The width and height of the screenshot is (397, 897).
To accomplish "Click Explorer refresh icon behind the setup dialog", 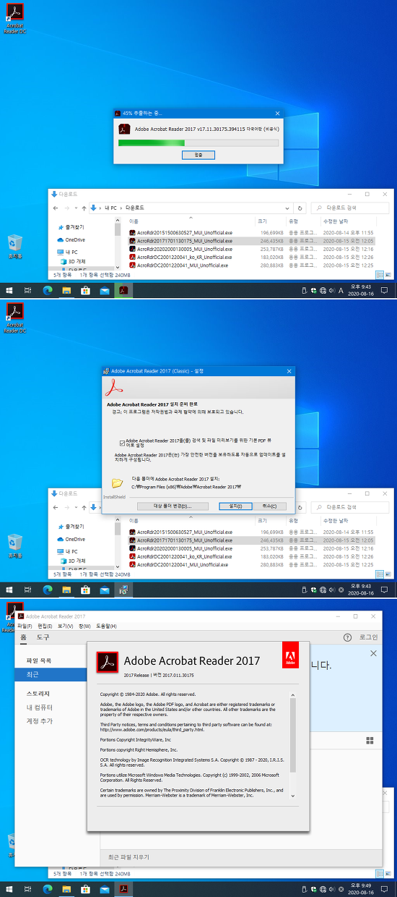I will point(300,507).
